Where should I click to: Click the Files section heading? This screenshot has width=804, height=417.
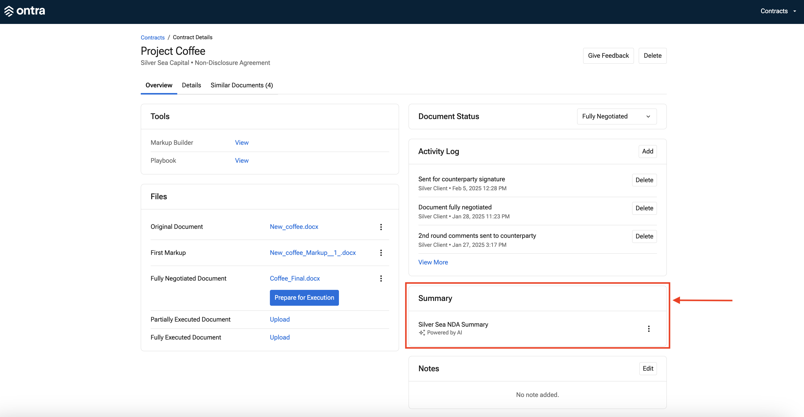[158, 197]
